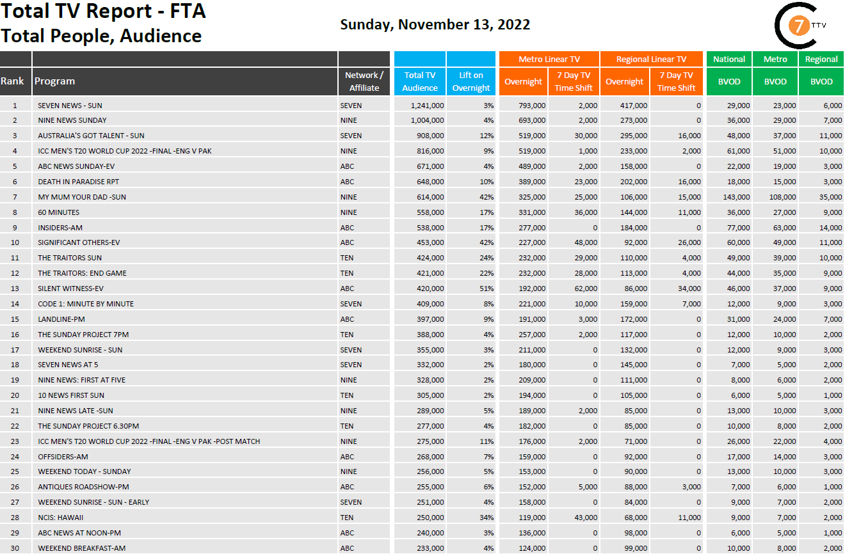Click the report date Sunday, November 13, 2022
This screenshot has height=554, width=845.
point(435,25)
